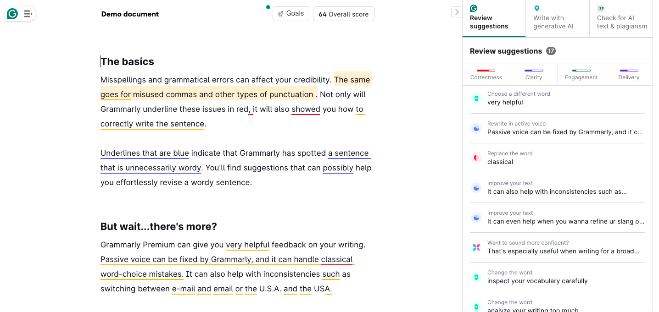Open 'Replace the word classical' suggestion
659x312 pixels.
coord(558,158)
